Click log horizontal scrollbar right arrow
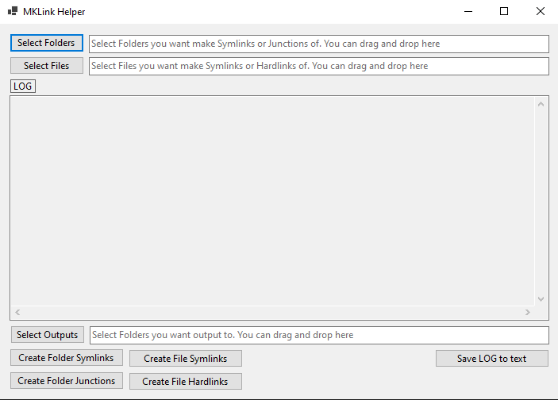 point(528,312)
